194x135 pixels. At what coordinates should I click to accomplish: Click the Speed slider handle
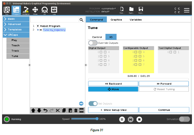pos(97,119)
